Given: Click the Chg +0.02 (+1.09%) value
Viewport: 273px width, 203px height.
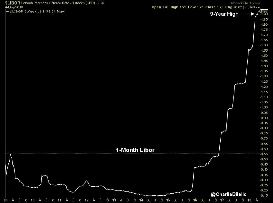Looking at the screenshot, I should (241, 7).
